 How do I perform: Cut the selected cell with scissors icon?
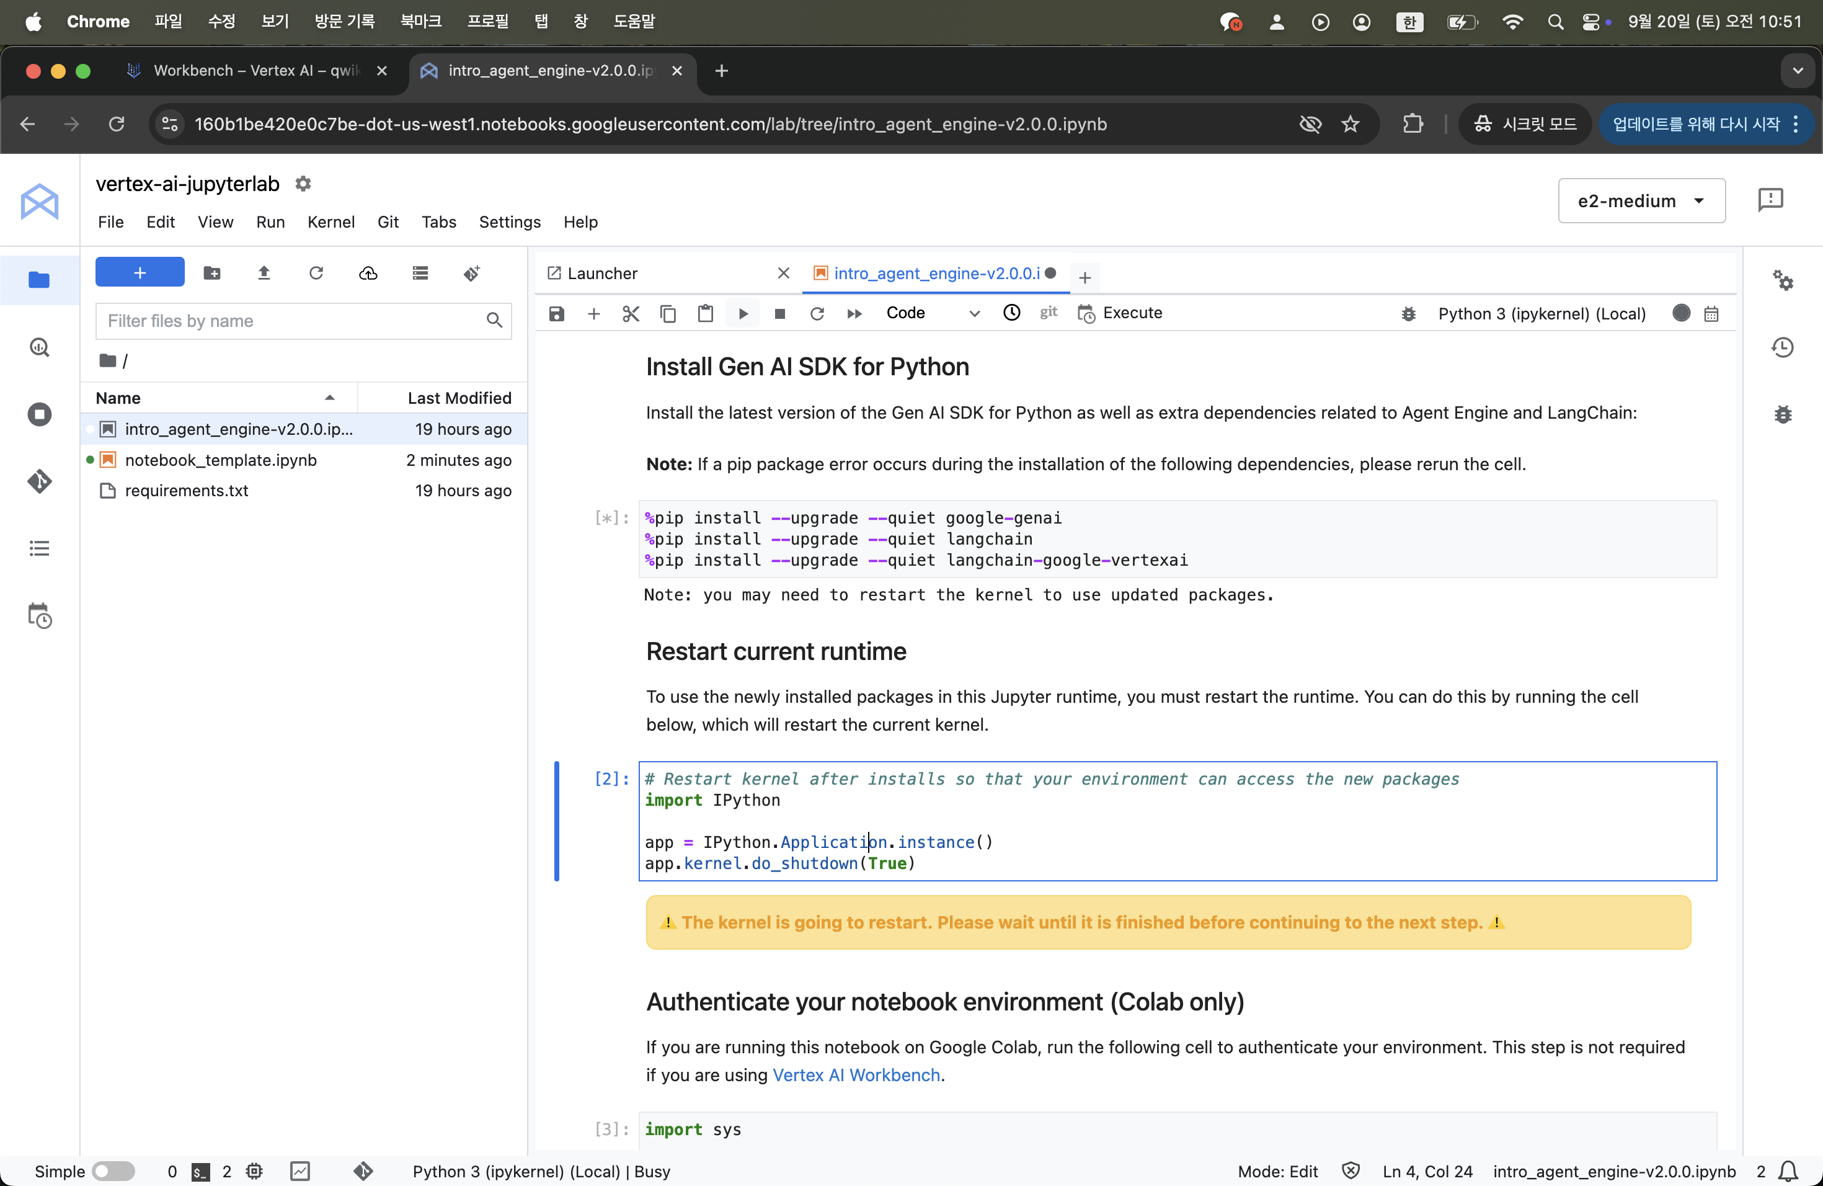point(631,313)
